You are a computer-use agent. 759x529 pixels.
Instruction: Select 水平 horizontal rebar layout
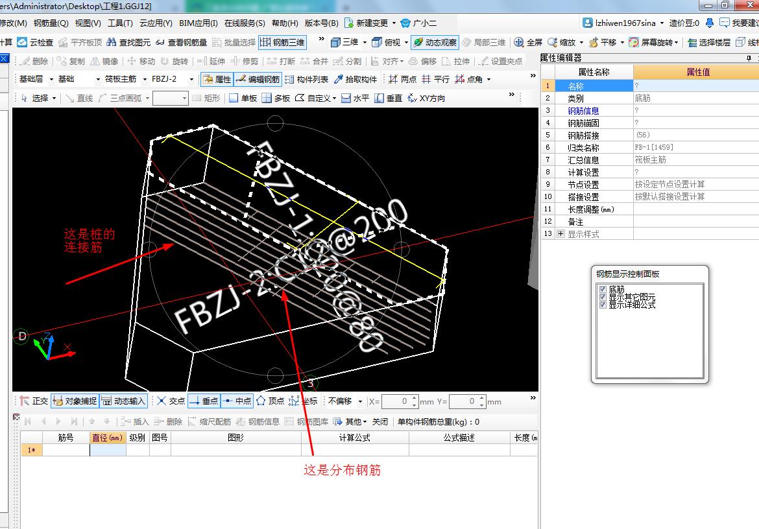(355, 98)
